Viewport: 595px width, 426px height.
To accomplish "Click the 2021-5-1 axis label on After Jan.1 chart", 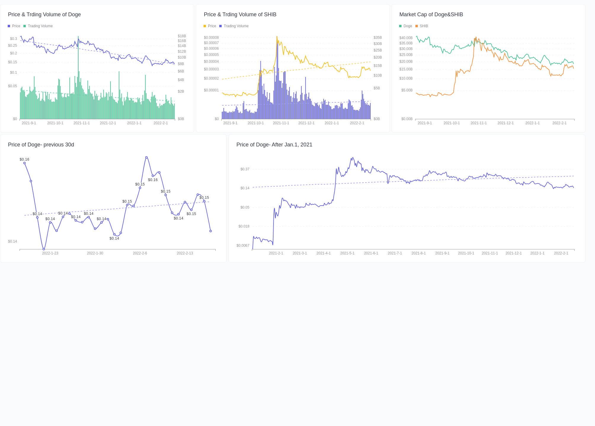I will 347,253.
